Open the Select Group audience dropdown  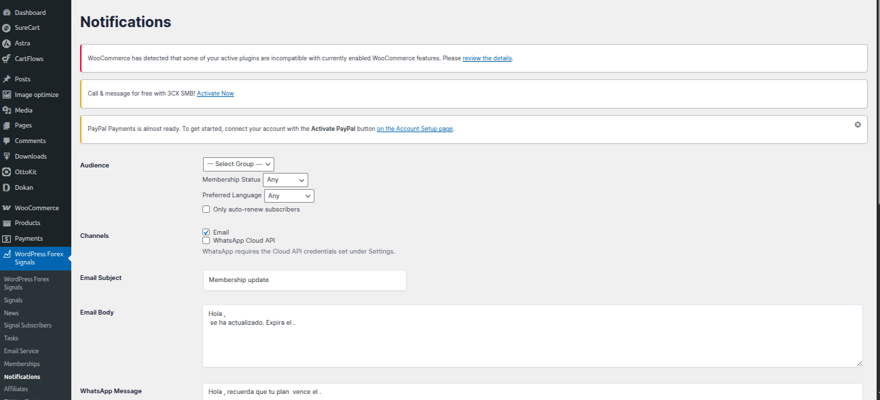coord(238,164)
